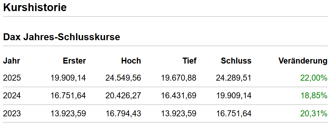Select the Jahr column header
This screenshot has width=333, height=125.
coord(11,61)
